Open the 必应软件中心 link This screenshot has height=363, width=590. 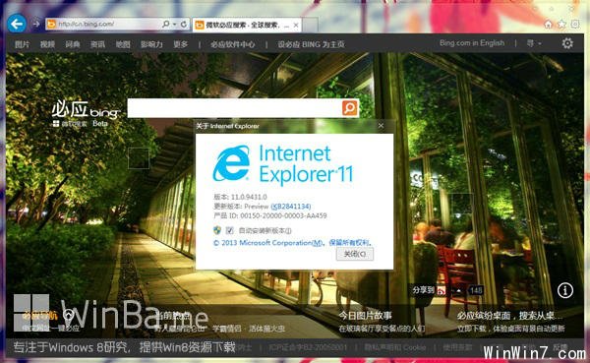point(232,44)
